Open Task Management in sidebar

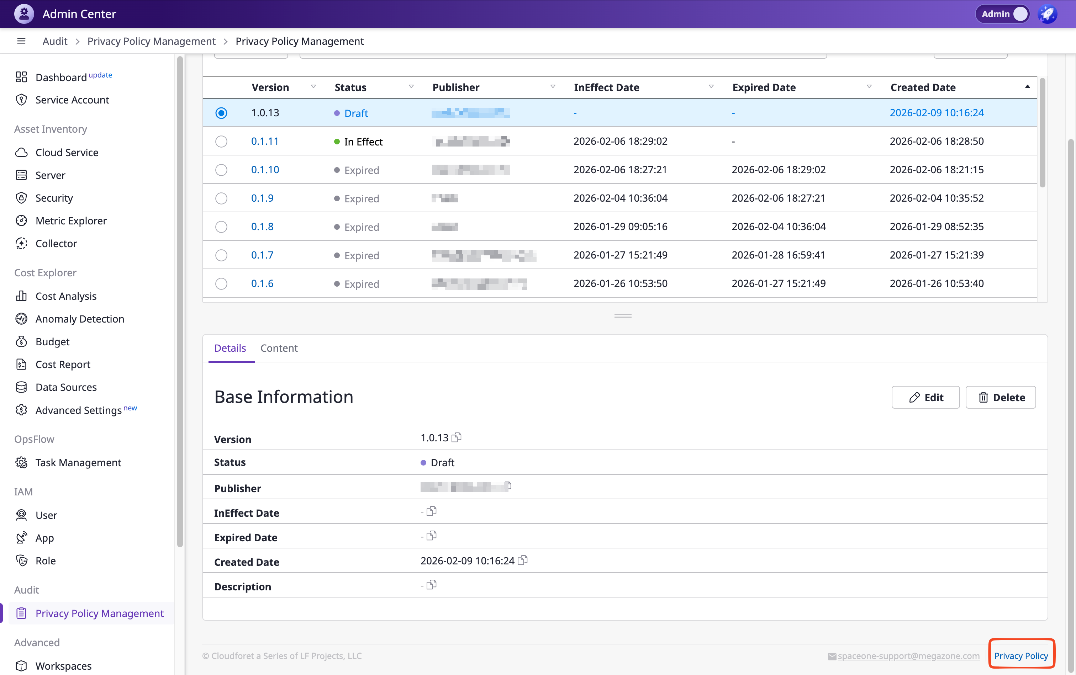pyautogui.click(x=78, y=462)
